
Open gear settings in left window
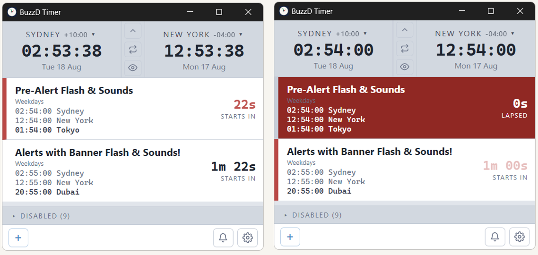247,238
